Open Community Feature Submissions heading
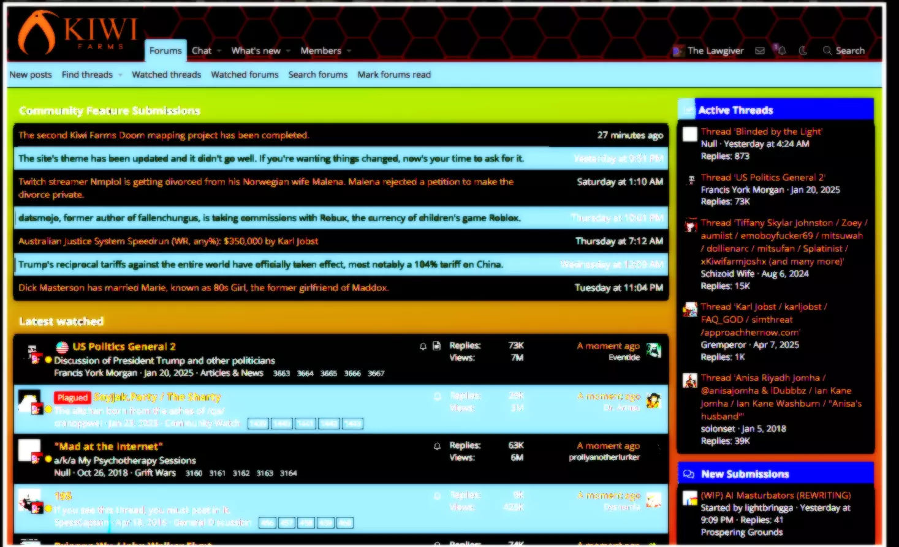 [x=110, y=111]
